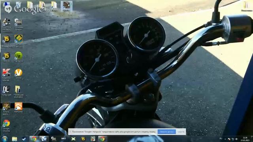
Task: Open the Computer icon in the top-left corner
Action: (x=6, y=5)
